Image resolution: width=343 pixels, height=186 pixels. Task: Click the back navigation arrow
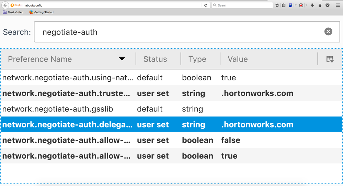5,5
